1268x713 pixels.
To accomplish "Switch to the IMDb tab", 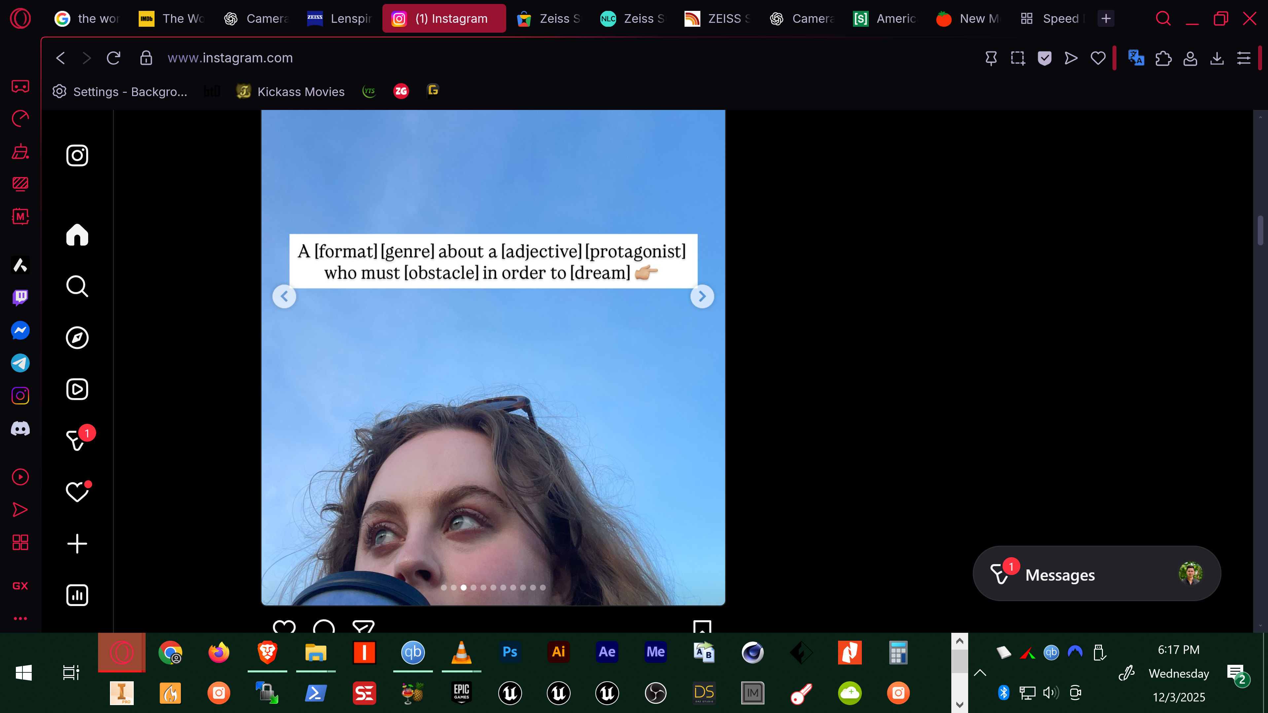I will pos(171,19).
